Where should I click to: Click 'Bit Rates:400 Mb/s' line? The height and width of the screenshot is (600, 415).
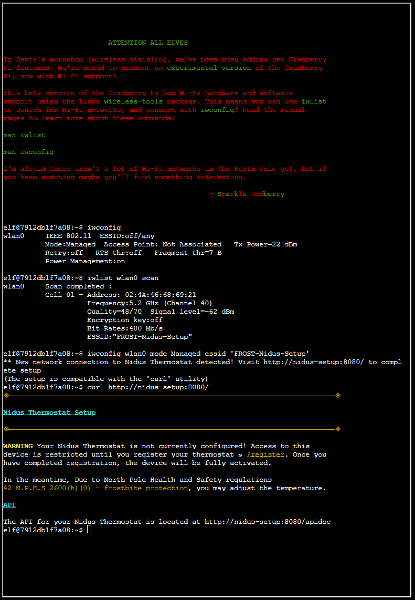click(x=125, y=329)
